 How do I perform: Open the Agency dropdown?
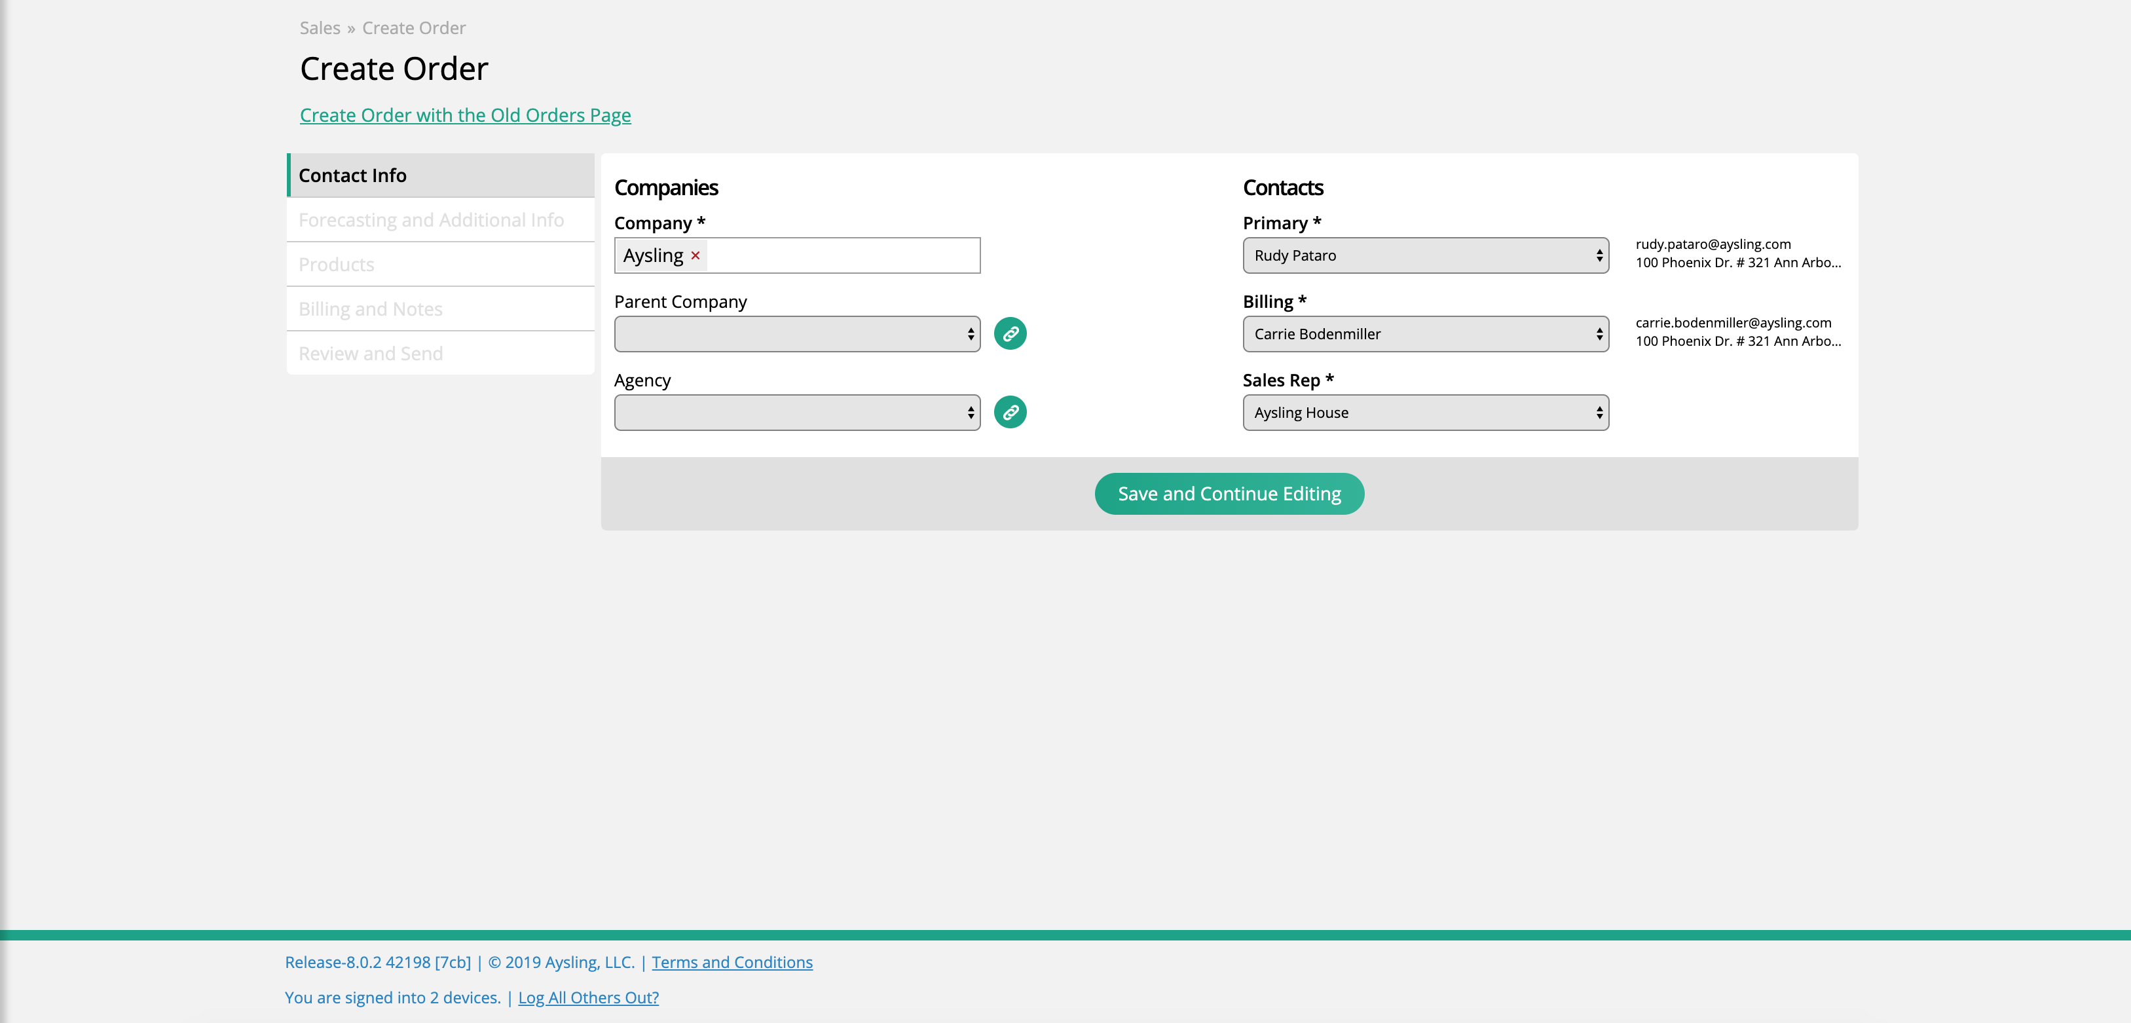tap(796, 413)
